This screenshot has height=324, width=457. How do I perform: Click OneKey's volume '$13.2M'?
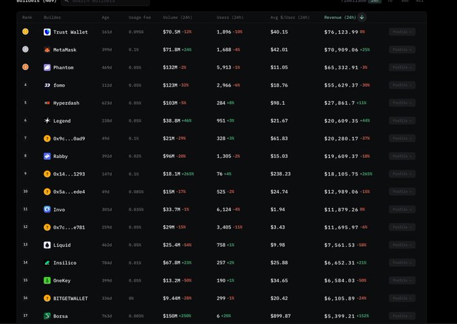[172, 280]
